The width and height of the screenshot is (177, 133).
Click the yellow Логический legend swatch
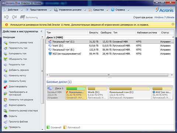[x=65, y=127]
